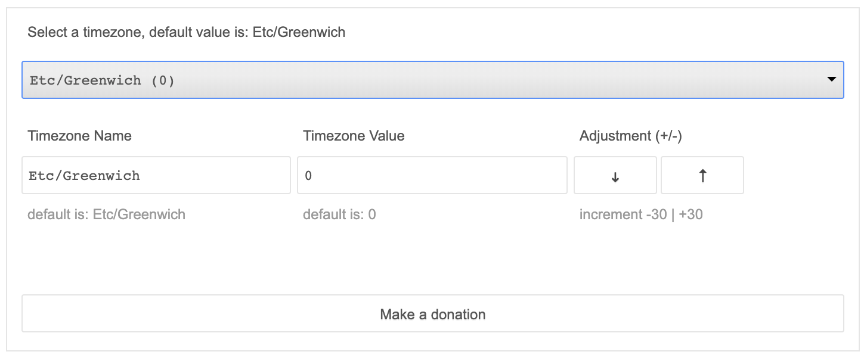Click the dropdown caret on the timezone selector
This screenshot has width=867, height=361.
point(833,79)
